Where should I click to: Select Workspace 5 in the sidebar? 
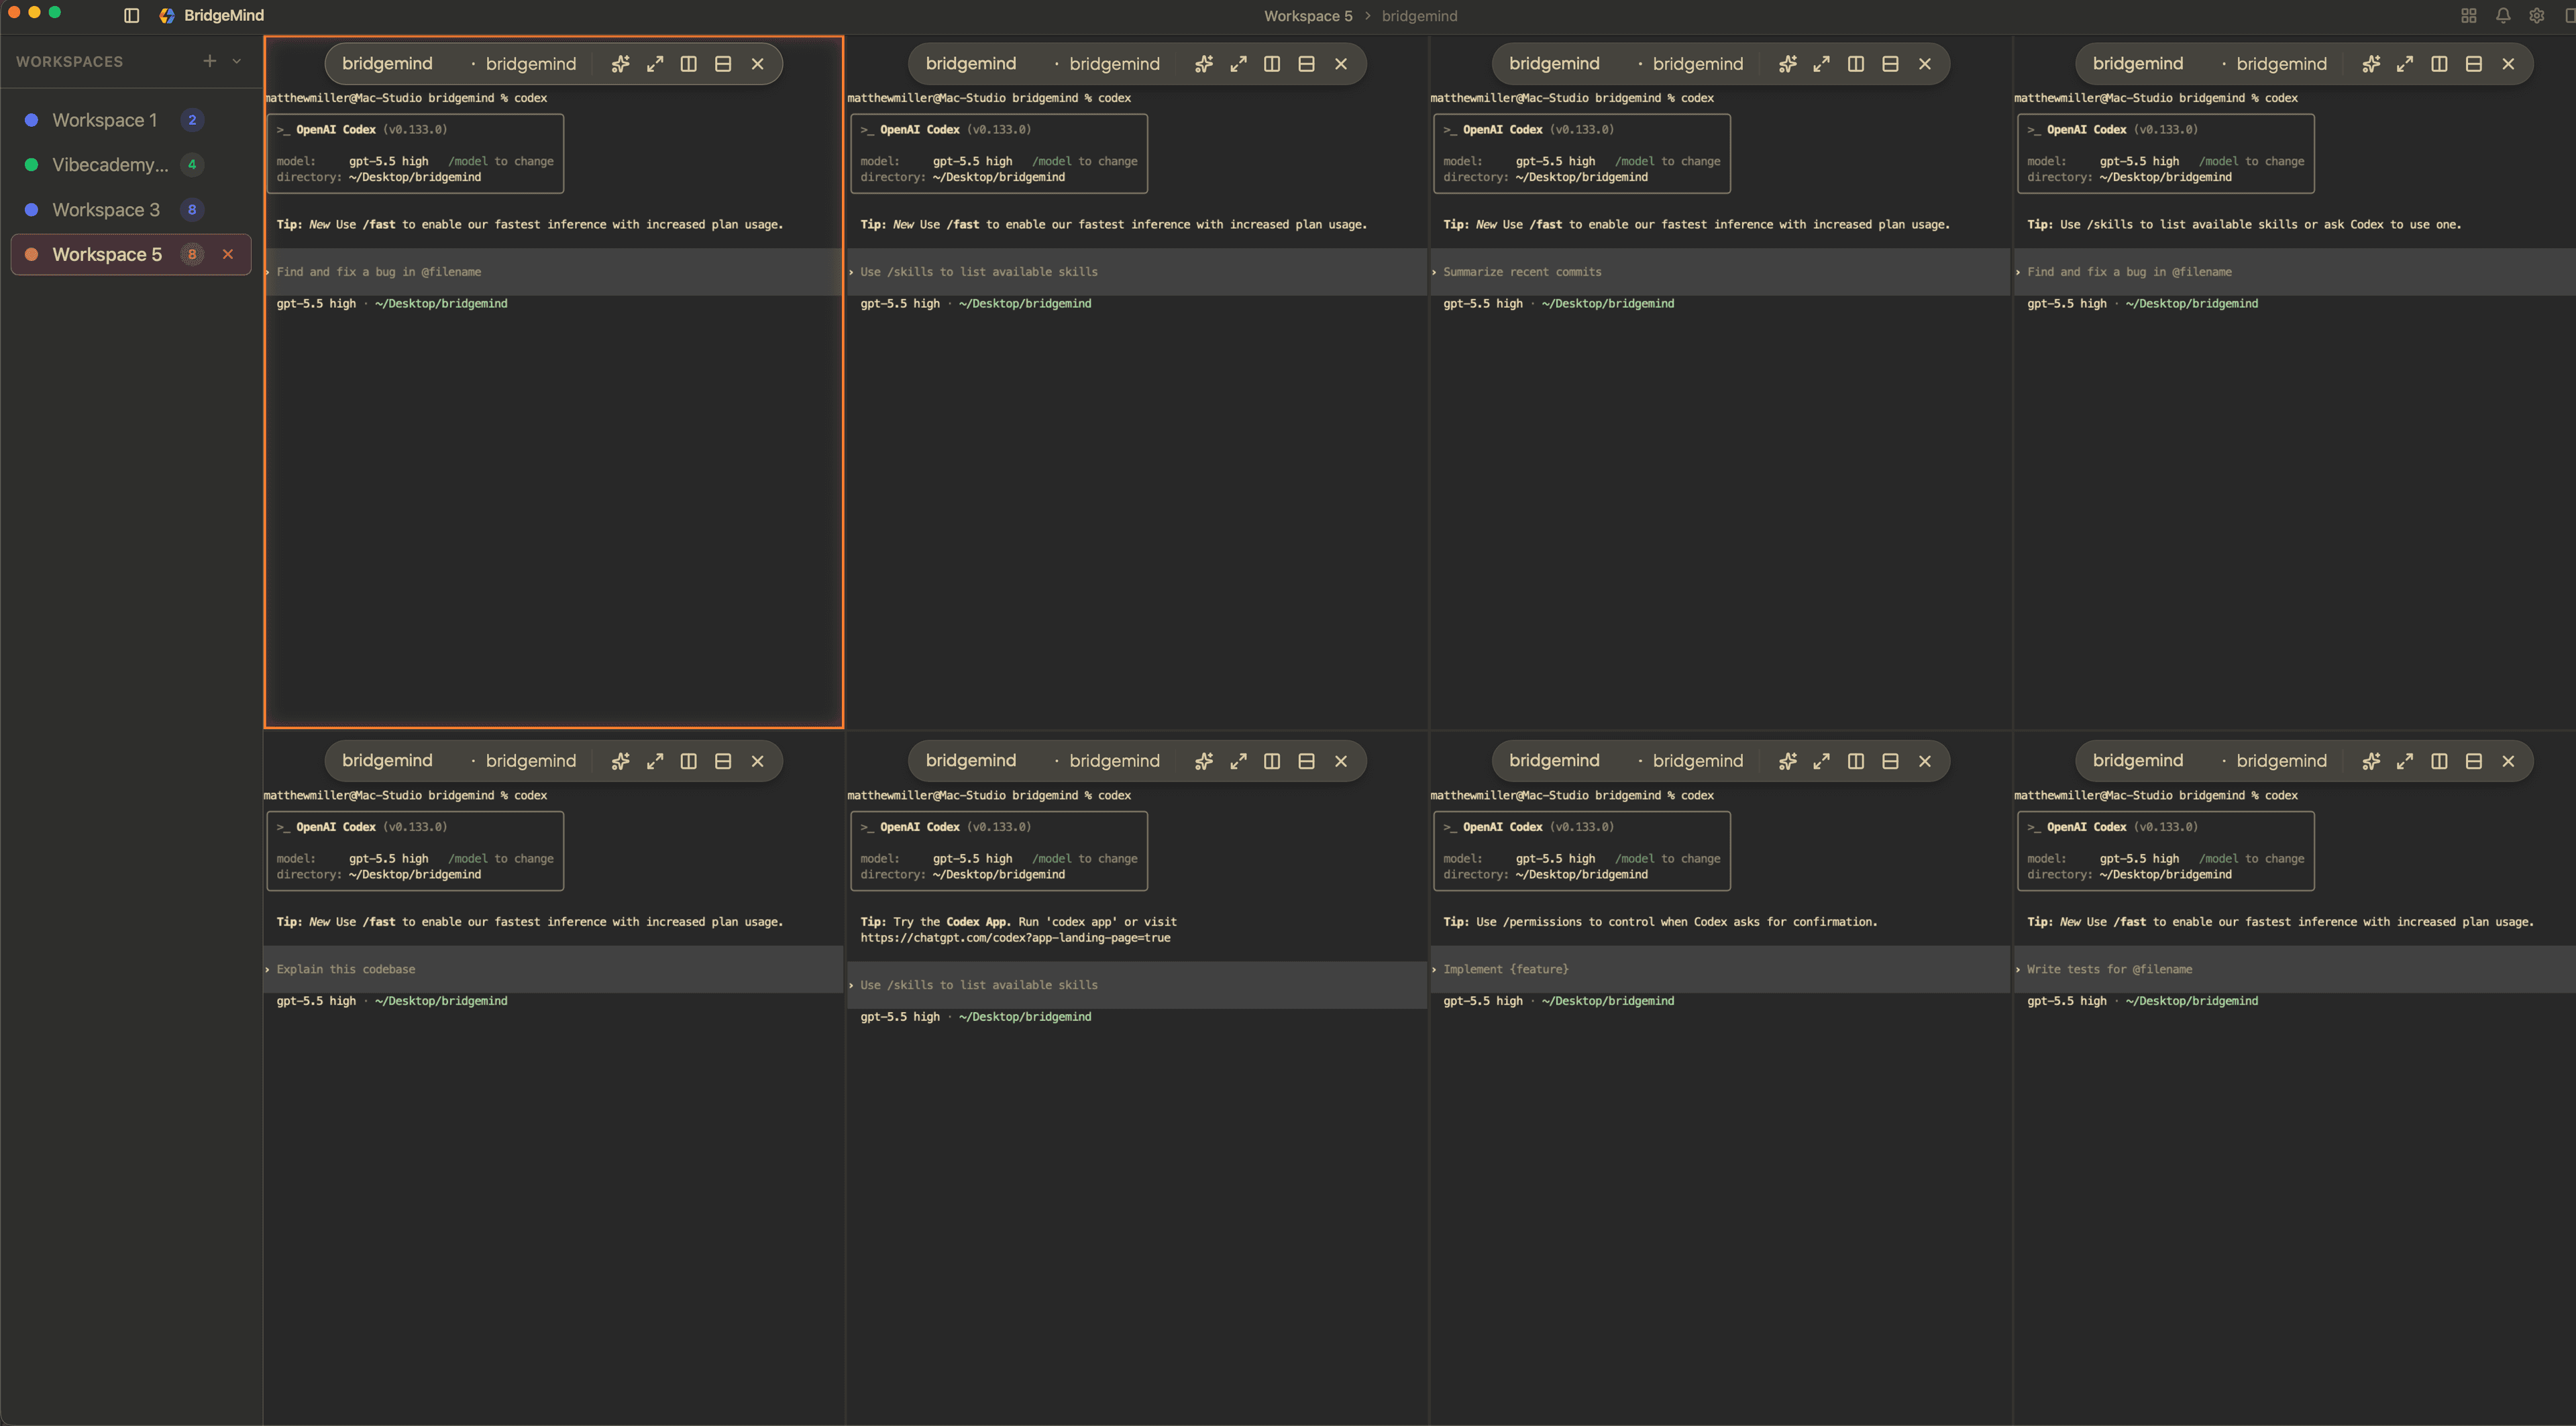click(131, 254)
